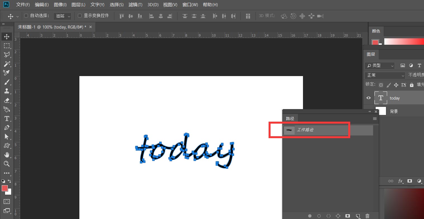Open the 文件(F) menu
The image size is (424, 219).
click(23, 5)
